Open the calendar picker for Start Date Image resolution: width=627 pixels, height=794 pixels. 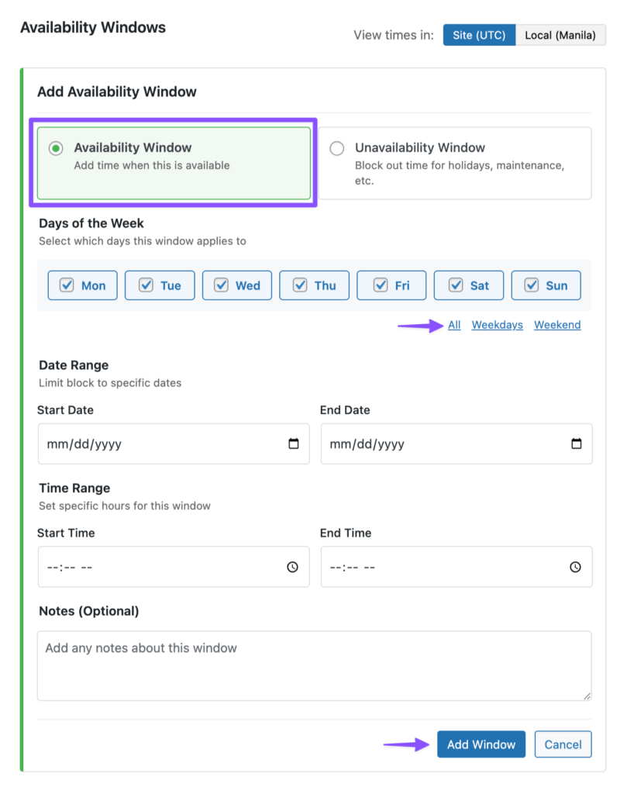pos(293,444)
